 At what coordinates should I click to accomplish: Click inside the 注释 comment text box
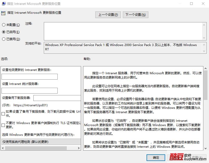pyautogui.click(x=123, y=31)
